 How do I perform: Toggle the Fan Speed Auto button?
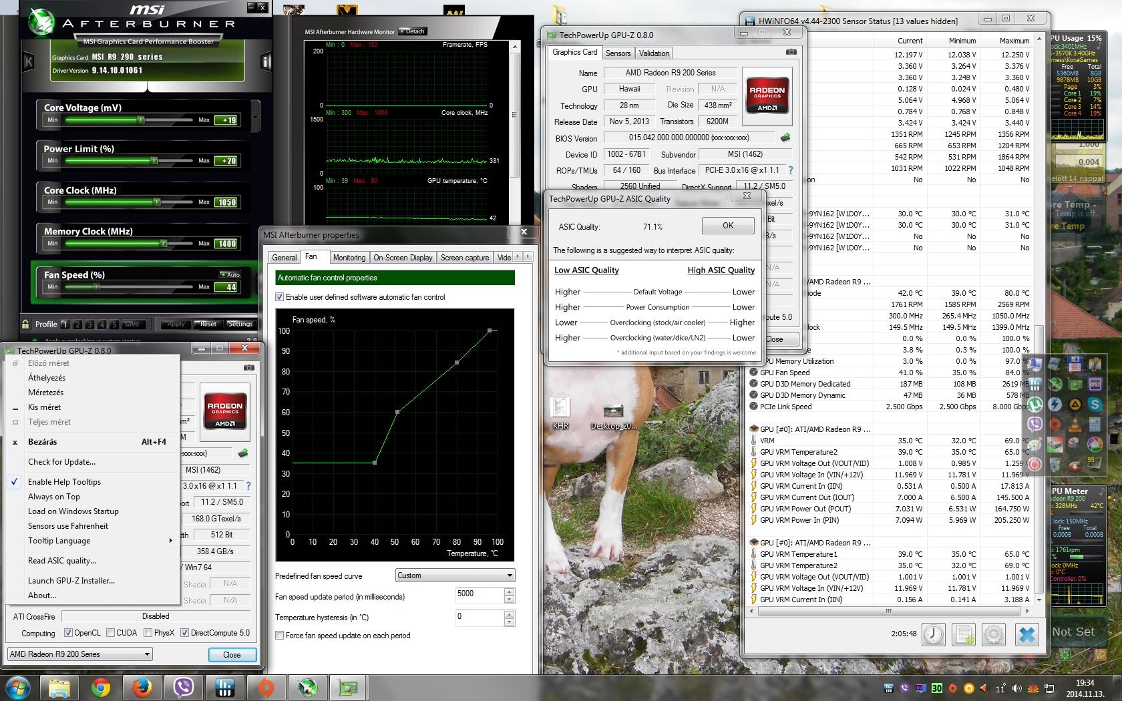(x=230, y=274)
